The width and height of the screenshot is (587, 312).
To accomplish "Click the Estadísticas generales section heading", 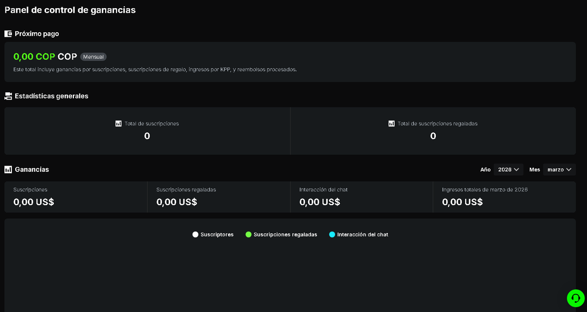I will (52, 96).
